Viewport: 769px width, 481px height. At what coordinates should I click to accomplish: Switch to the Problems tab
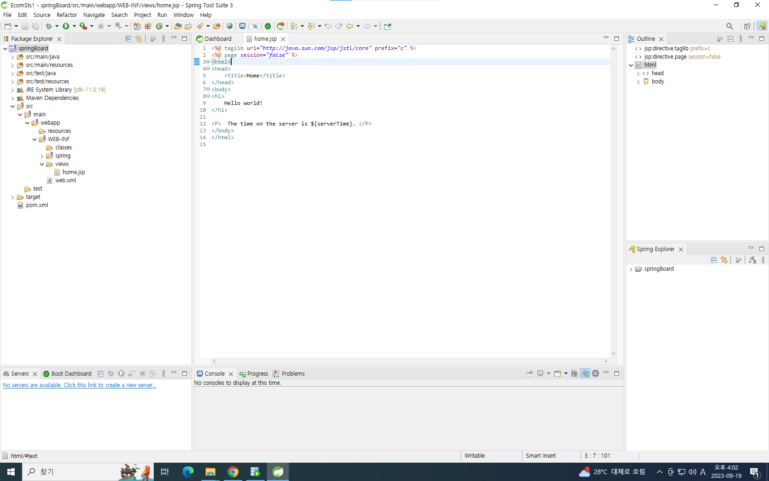(289, 374)
